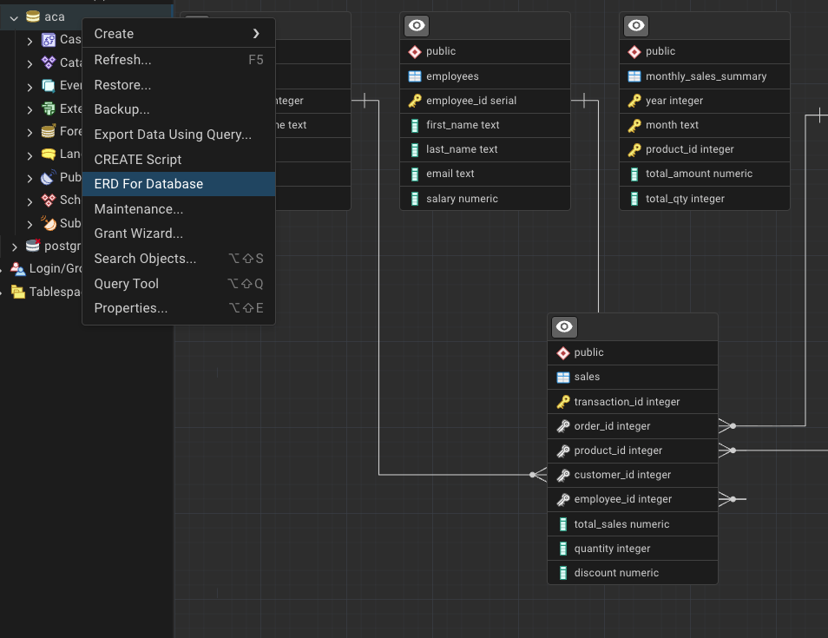This screenshot has height=638, width=828.
Task: Choose Query Tool from context menu
Action: (x=127, y=284)
